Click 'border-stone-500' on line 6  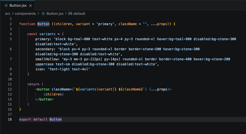pyautogui.click(x=145, y=49)
